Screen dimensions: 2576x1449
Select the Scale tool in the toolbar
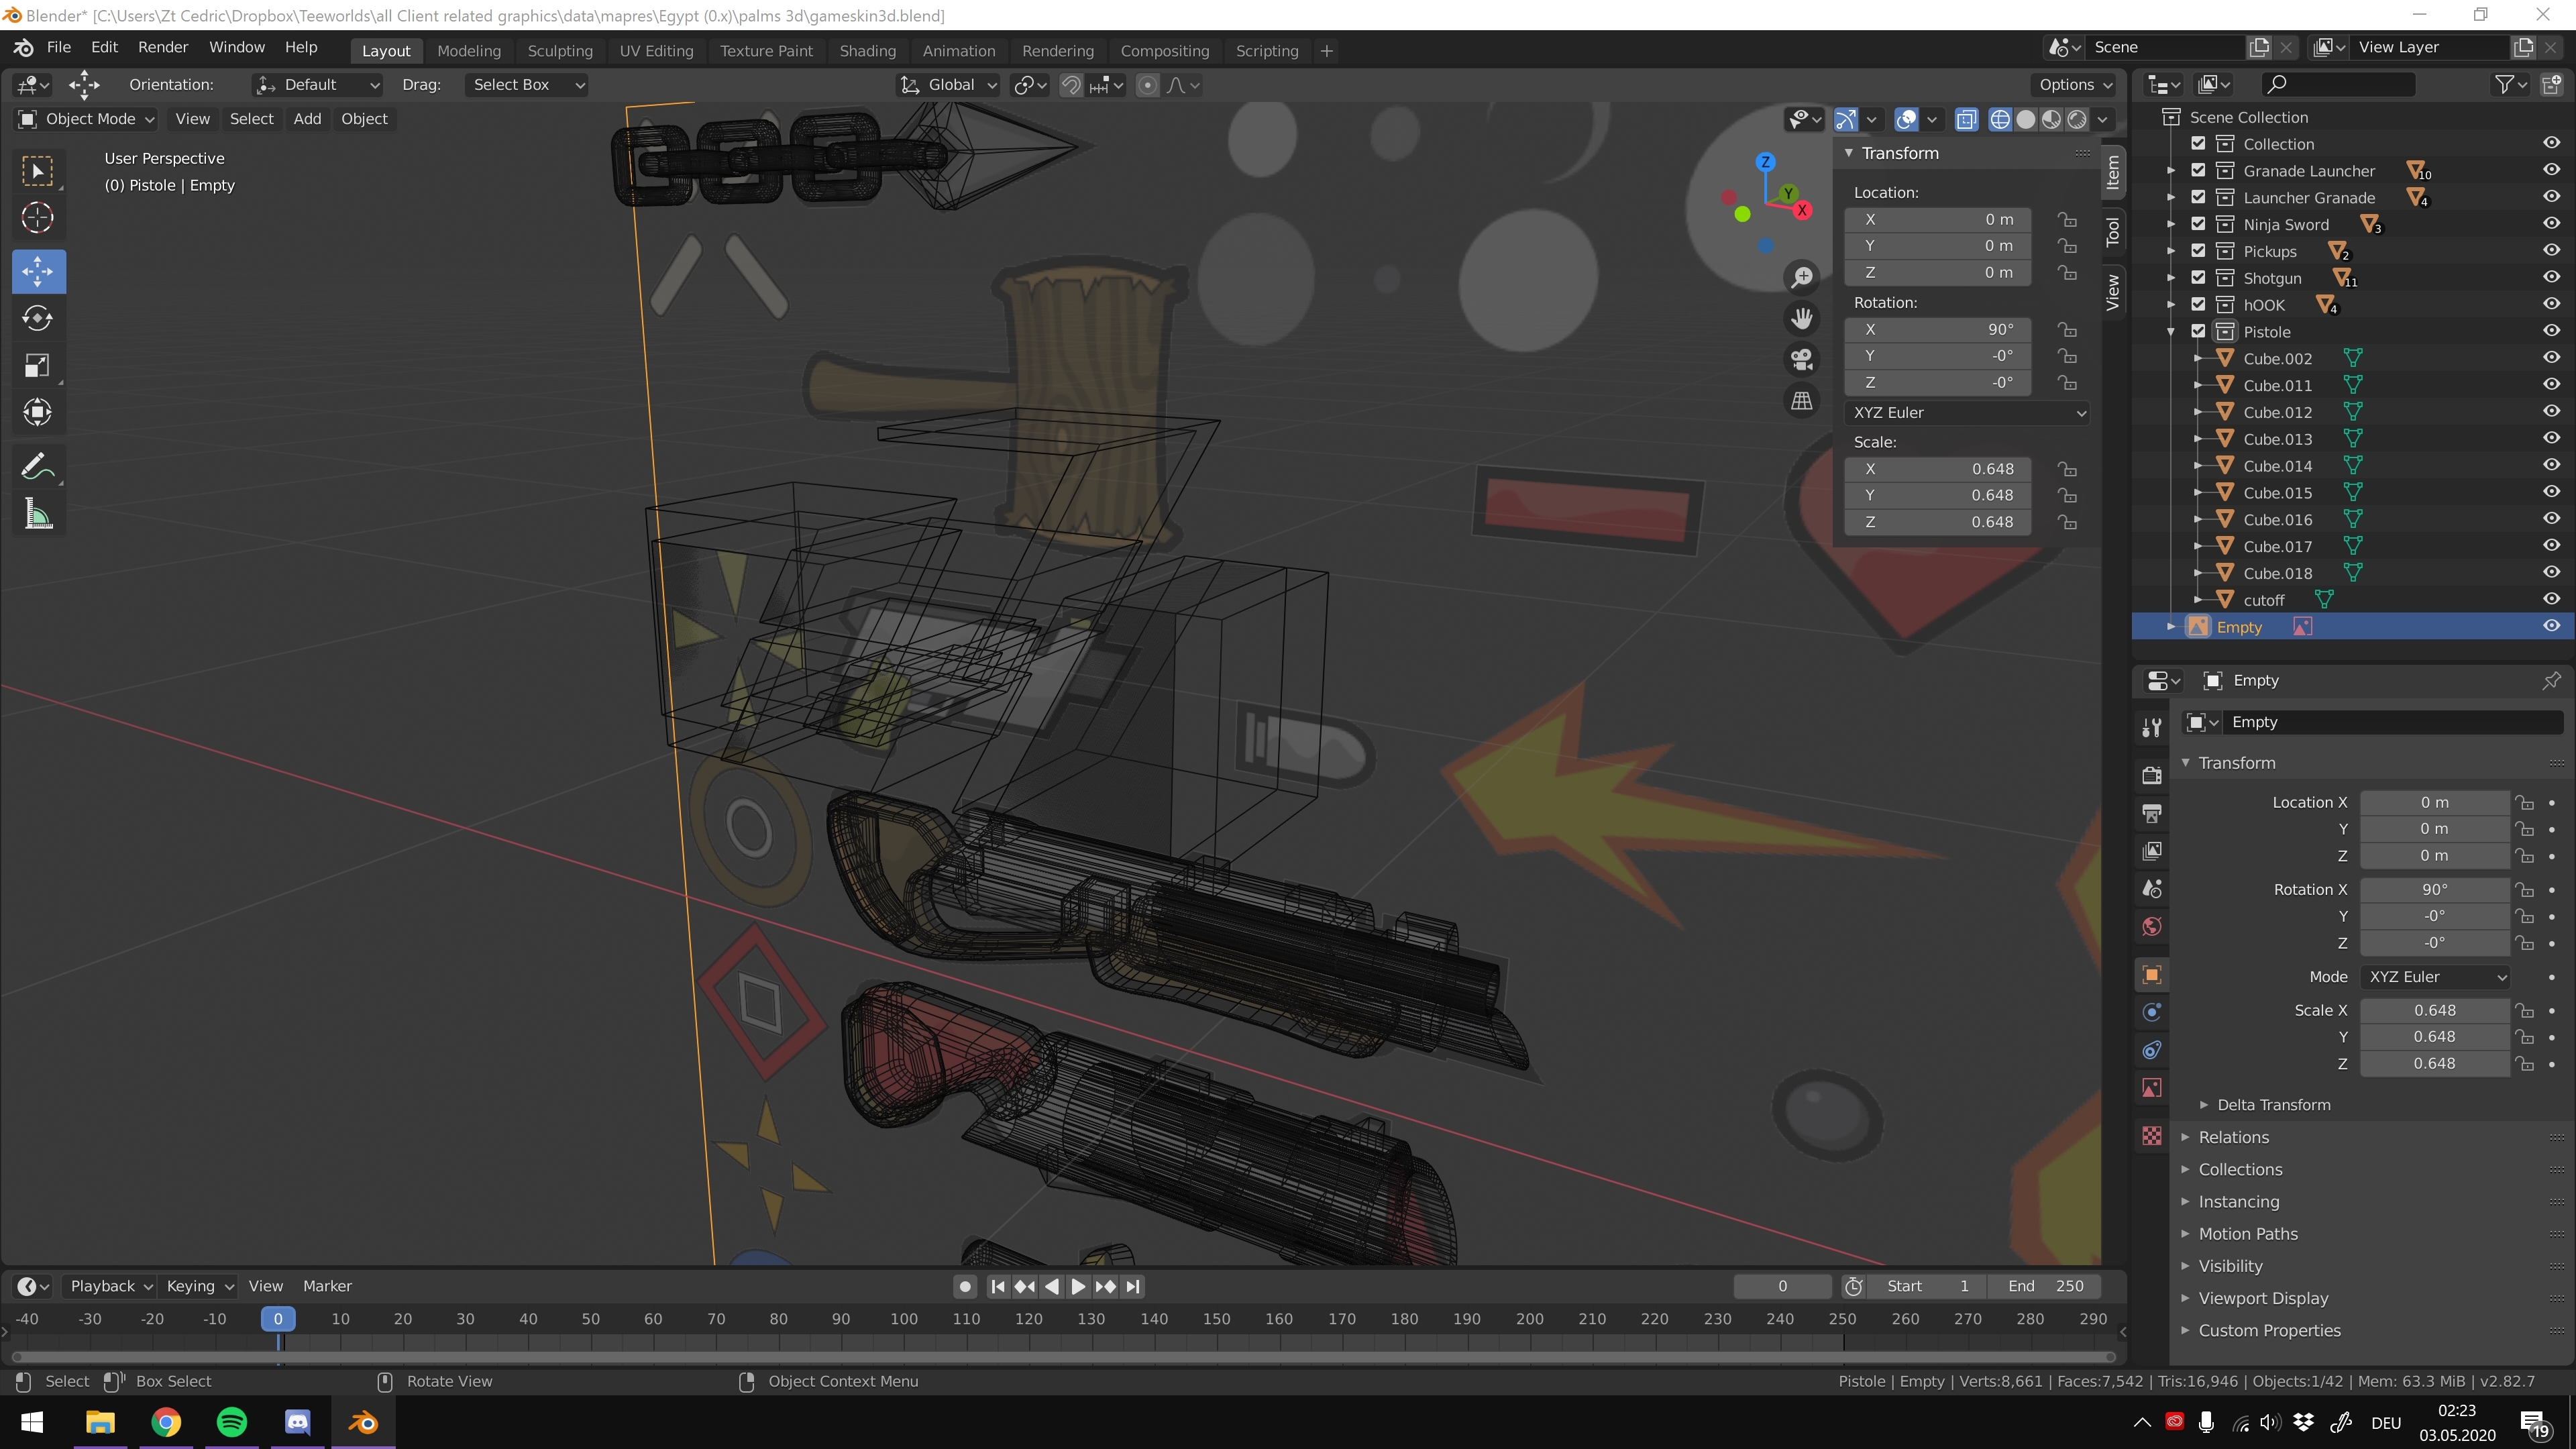pyautogui.click(x=38, y=365)
